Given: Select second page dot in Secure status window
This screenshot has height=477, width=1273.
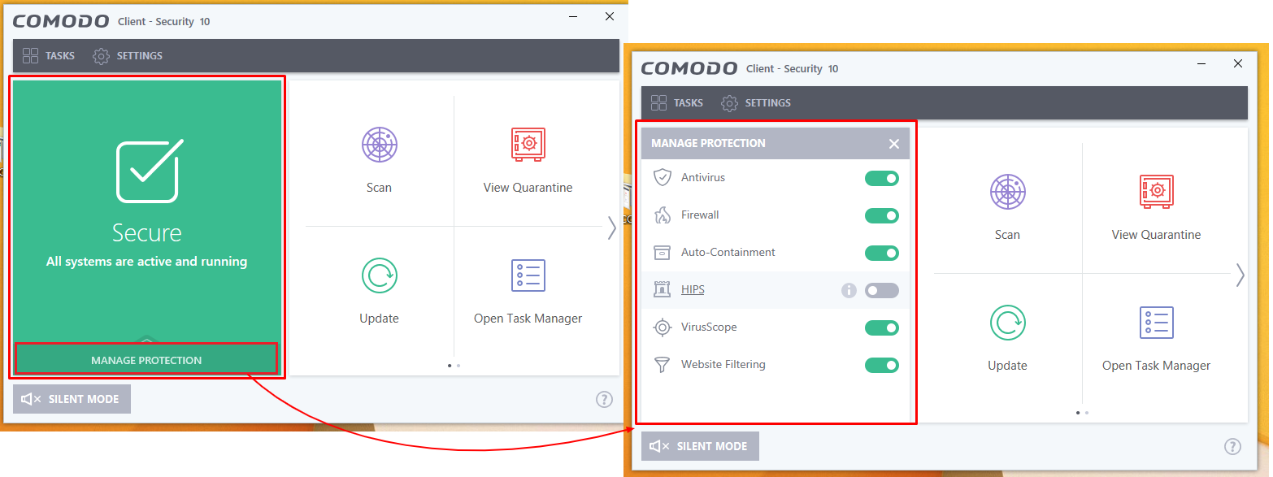Looking at the screenshot, I should [x=458, y=366].
